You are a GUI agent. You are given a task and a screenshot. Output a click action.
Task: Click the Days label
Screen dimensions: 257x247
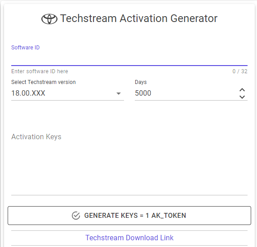[141, 82]
